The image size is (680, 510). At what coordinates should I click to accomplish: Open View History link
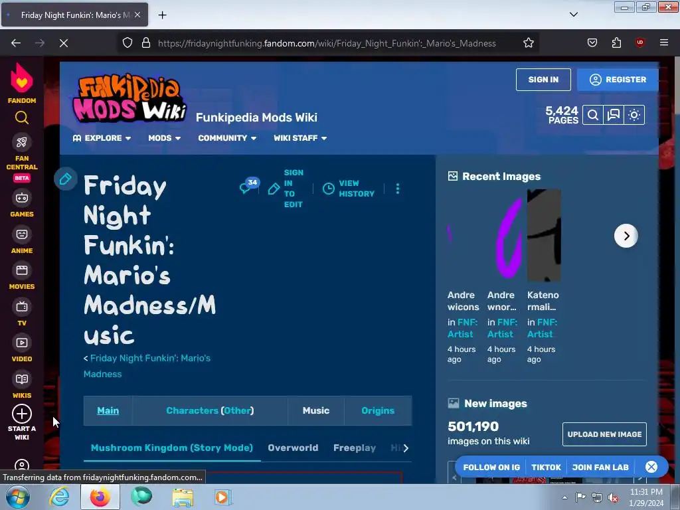pos(349,189)
